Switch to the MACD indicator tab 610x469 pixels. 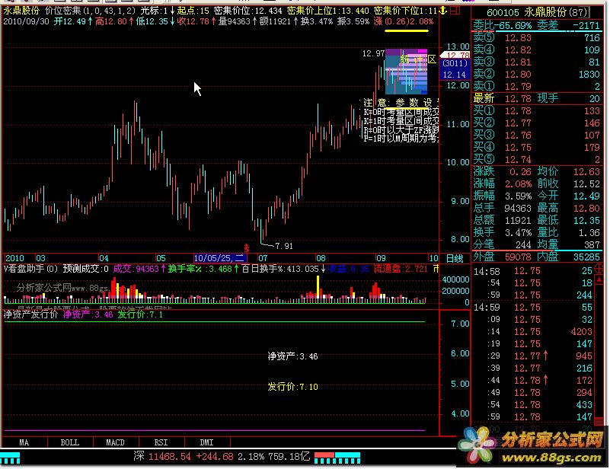[116, 442]
